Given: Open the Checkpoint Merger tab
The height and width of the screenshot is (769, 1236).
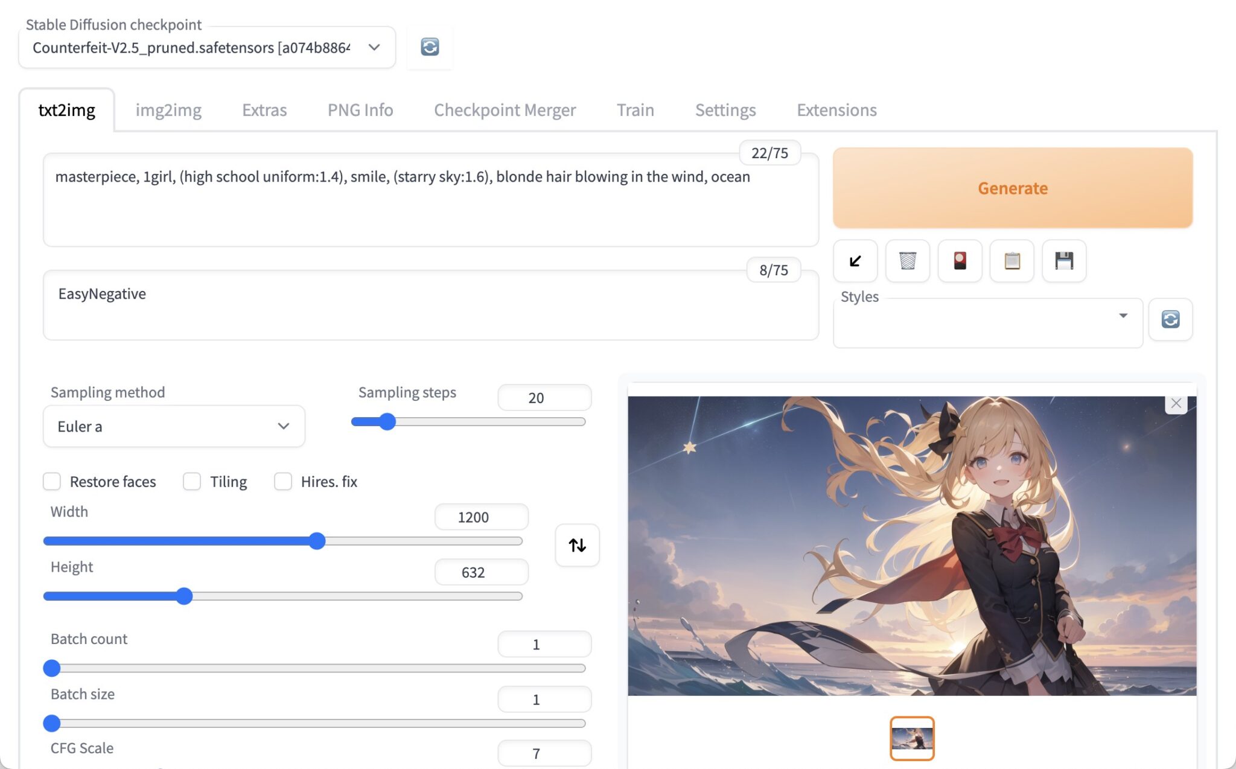Looking at the screenshot, I should click(x=505, y=110).
